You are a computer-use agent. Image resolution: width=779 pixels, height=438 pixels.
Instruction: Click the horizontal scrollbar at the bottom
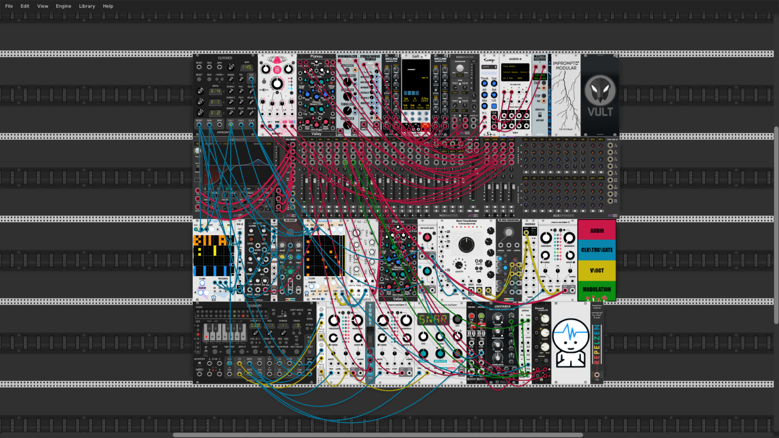[x=378, y=435]
